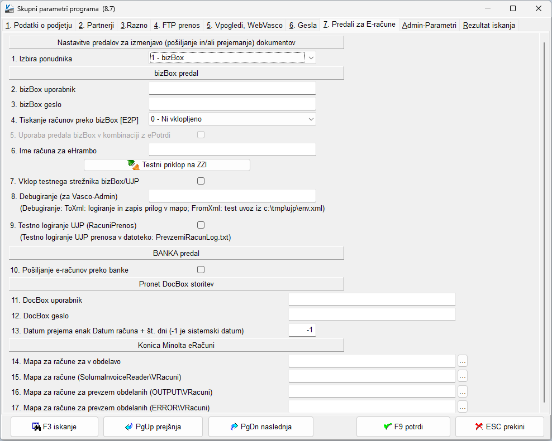Click the Ime računa za eHrambo field
Screen dimensions: 552x441
[x=232, y=149]
